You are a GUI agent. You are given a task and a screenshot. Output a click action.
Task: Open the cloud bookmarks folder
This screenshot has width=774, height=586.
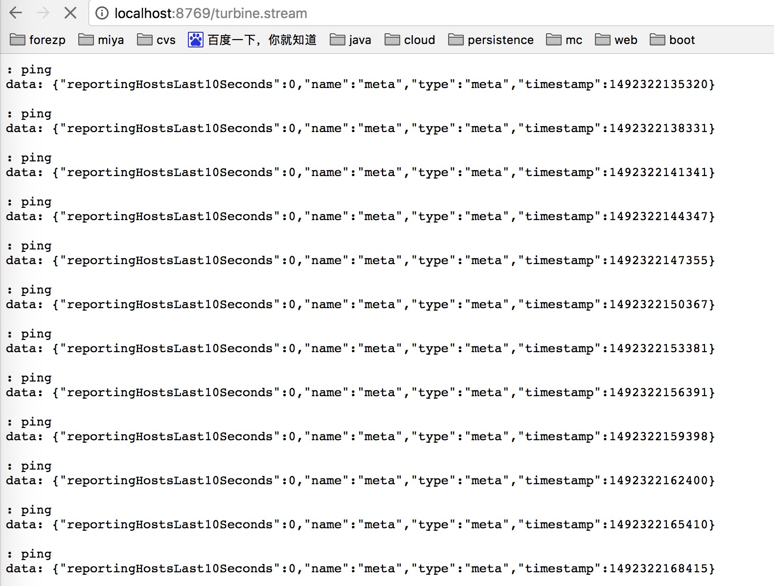click(x=410, y=40)
